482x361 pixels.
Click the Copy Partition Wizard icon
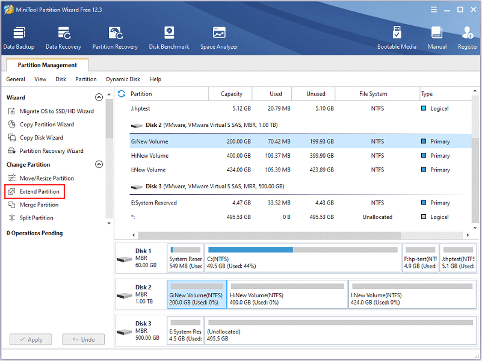(11, 125)
